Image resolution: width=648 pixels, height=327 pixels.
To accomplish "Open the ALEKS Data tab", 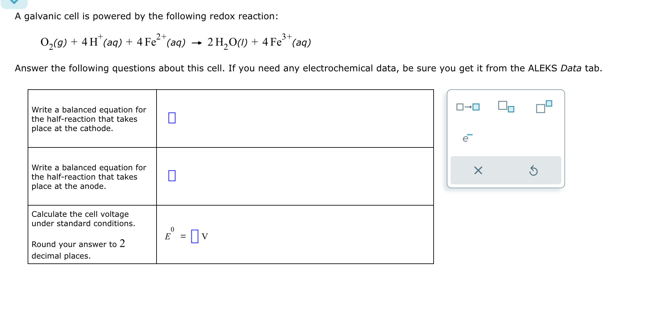I will 570,68.
